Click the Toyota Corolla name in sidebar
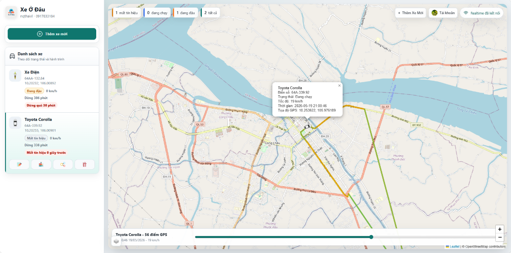 38,119
